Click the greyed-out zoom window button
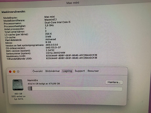Viewport: 151px width, 113px height. (18, 72)
